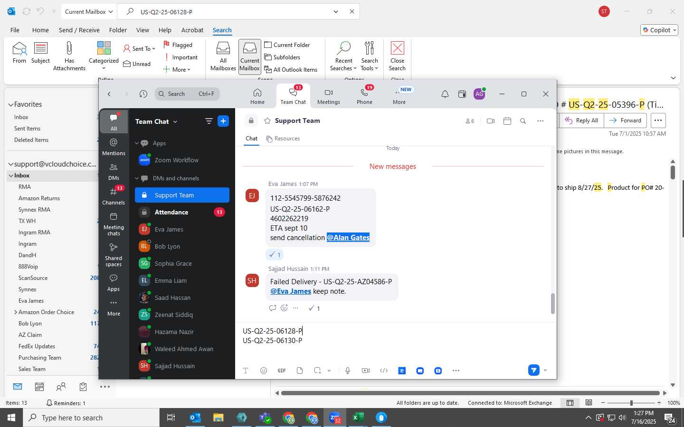Click new chat plus button
Screen dimensions: 684x427
point(223,121)
